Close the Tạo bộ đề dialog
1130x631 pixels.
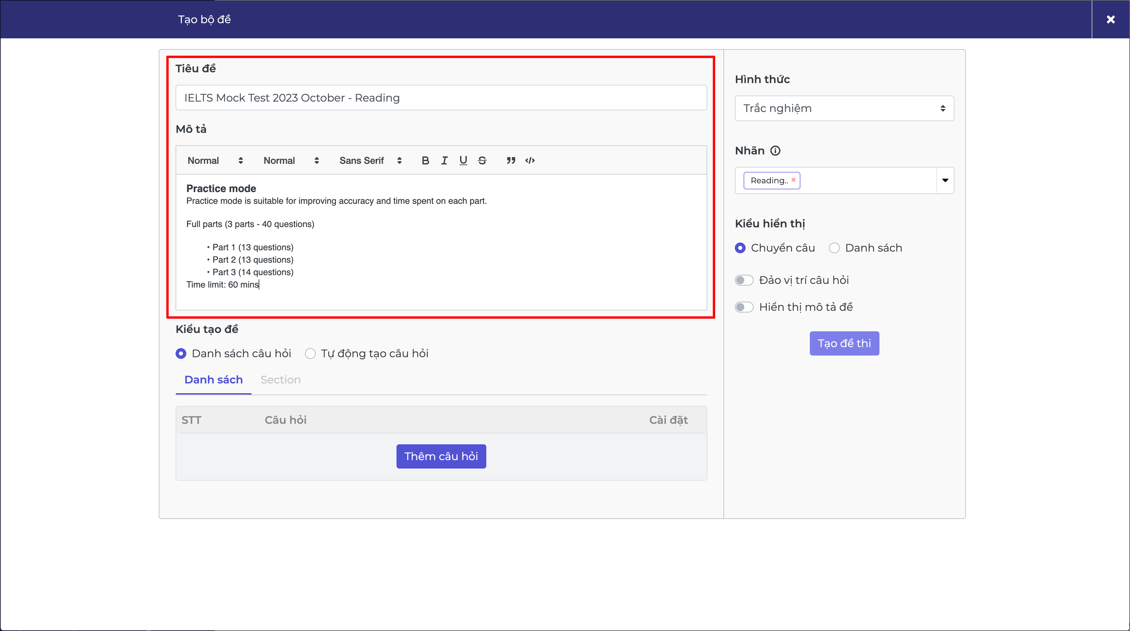point(1111,19)
